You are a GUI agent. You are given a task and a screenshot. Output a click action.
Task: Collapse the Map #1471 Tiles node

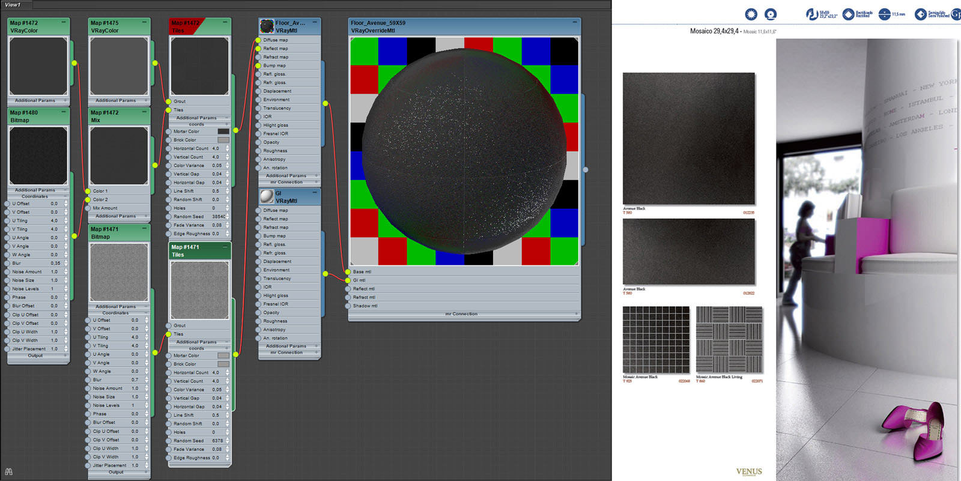click(225, 246)
